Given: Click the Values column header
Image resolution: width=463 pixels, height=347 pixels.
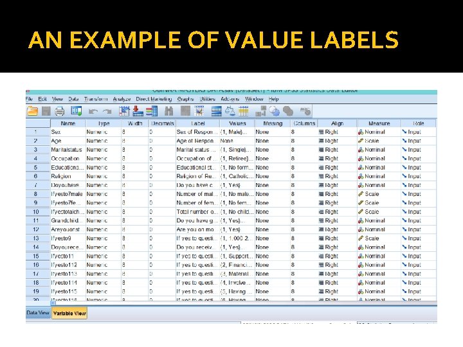Looking at the screenshot, I should 237,123.
